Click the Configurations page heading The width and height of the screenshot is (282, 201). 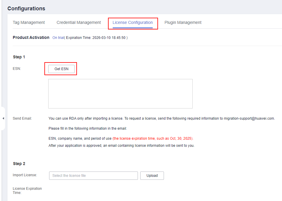click(26, 9)
